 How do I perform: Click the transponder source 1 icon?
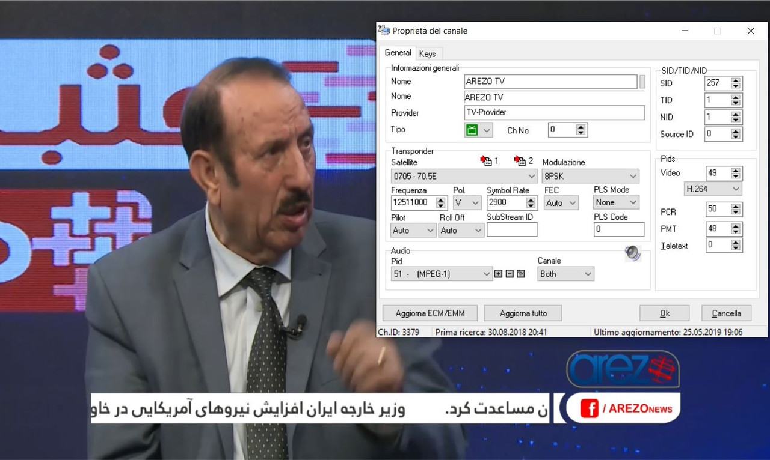coord(487,160)
